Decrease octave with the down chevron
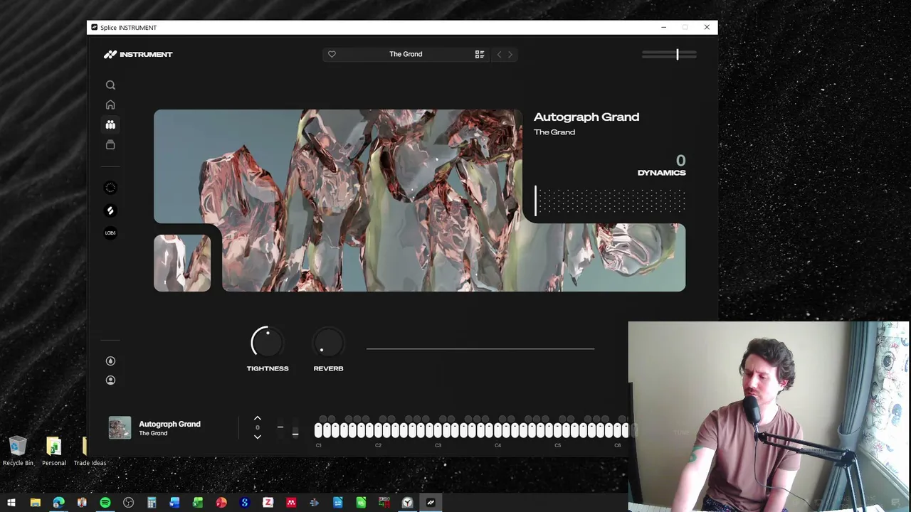The image size is (911, 512). (258, 437)
